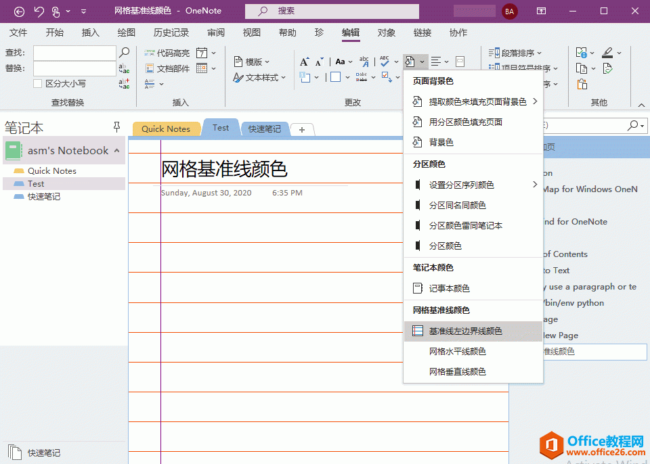The height and width of the screenshot is (464, 650).
Task: Select the highlighter pen icon in 其他 group
Action: [607, 52]
